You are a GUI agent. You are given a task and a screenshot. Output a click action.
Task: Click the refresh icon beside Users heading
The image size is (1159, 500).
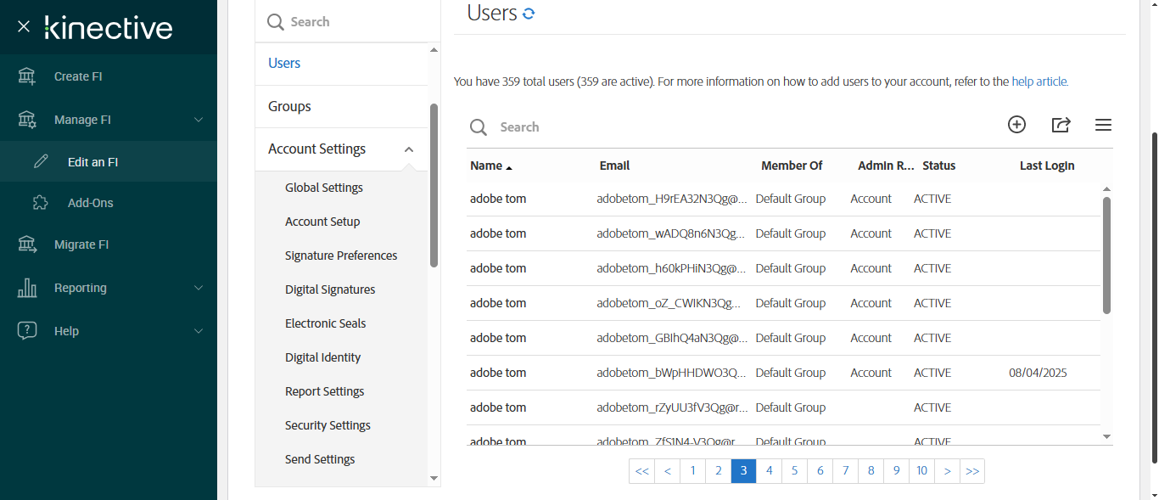tap(529, 14)
